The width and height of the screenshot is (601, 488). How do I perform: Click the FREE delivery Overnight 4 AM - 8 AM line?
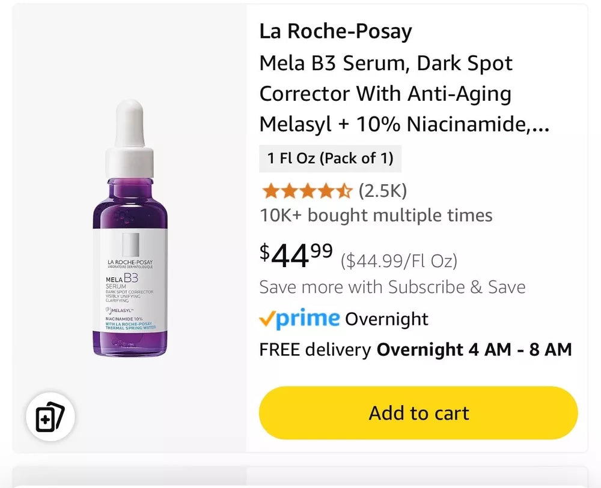click(415, 349)
